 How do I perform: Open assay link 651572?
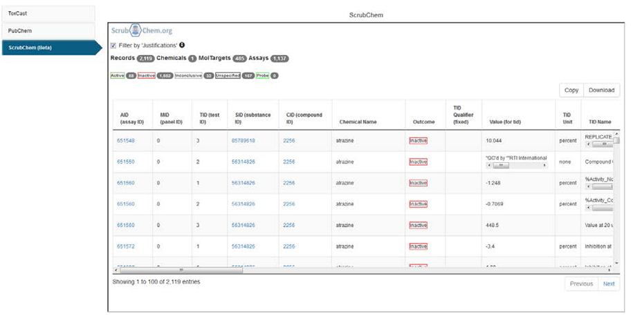pos(126,246)
